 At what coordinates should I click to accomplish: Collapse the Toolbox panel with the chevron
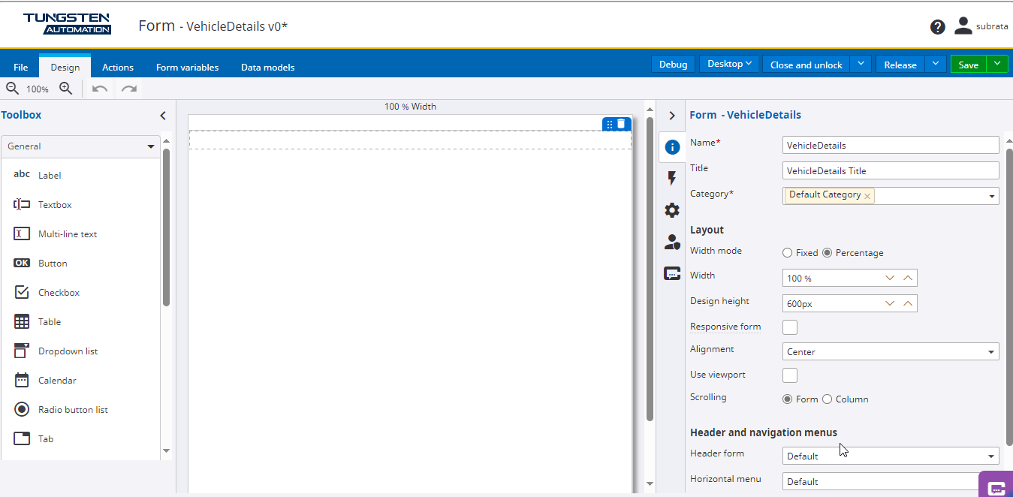tap(163, 116)
